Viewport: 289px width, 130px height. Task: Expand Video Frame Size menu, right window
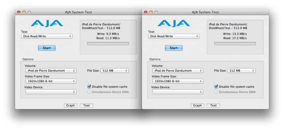[178, 81]
